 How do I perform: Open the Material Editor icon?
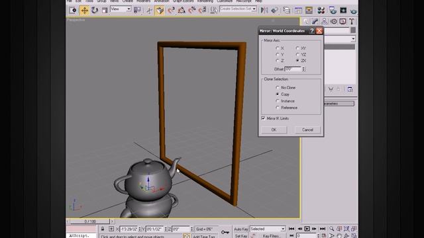pyautogui.click(x=321, y=11)
